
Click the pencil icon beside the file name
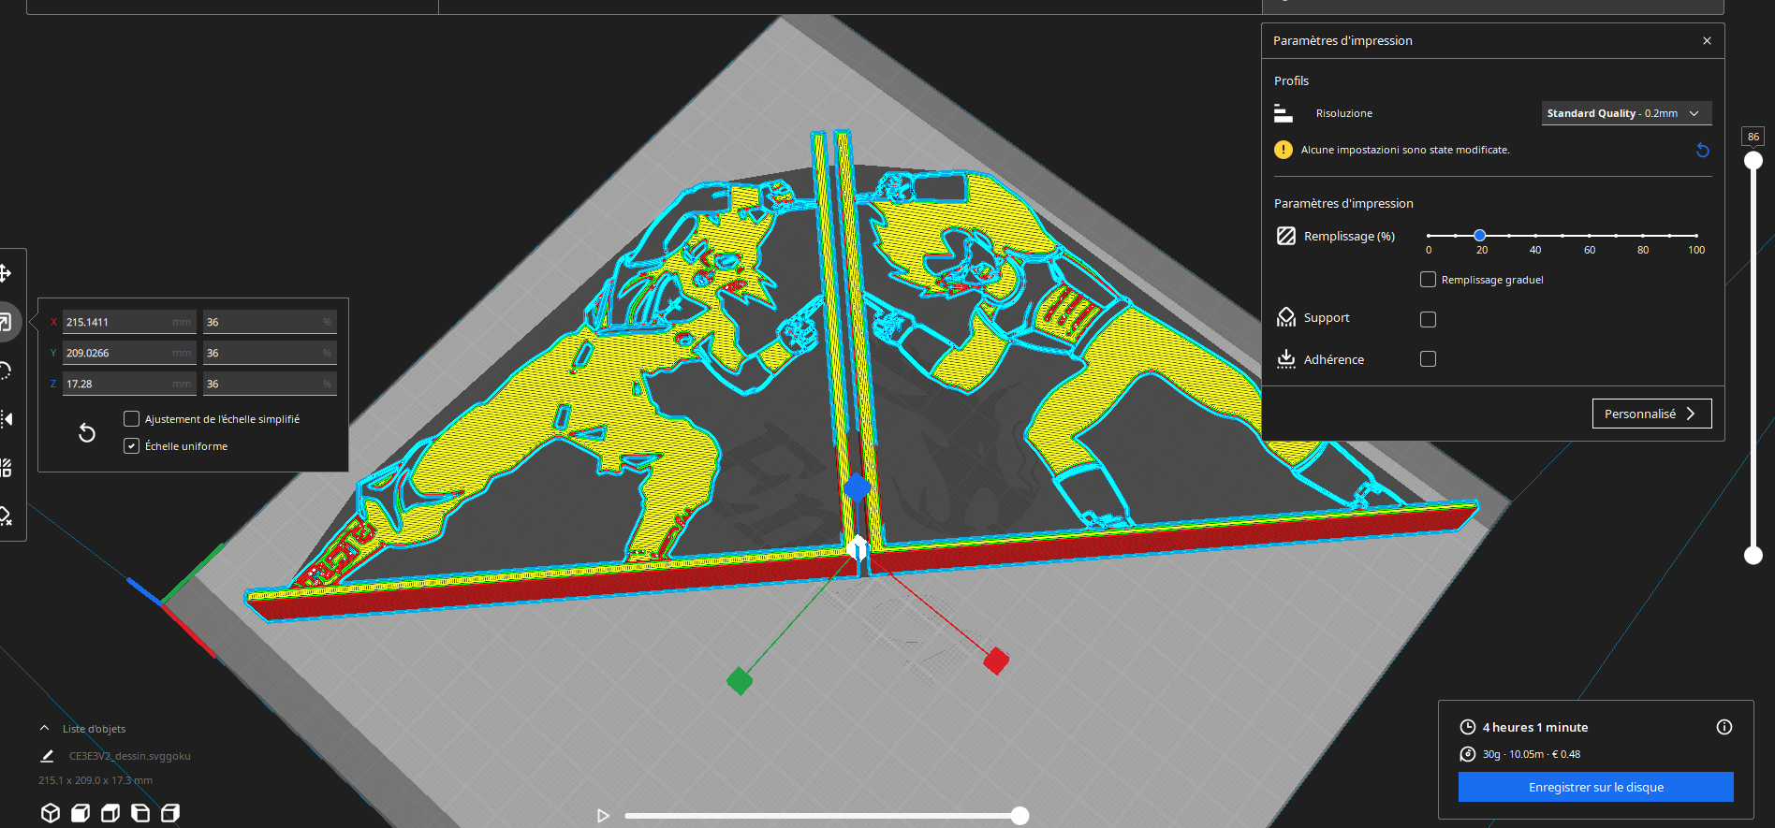coord(47,756)
